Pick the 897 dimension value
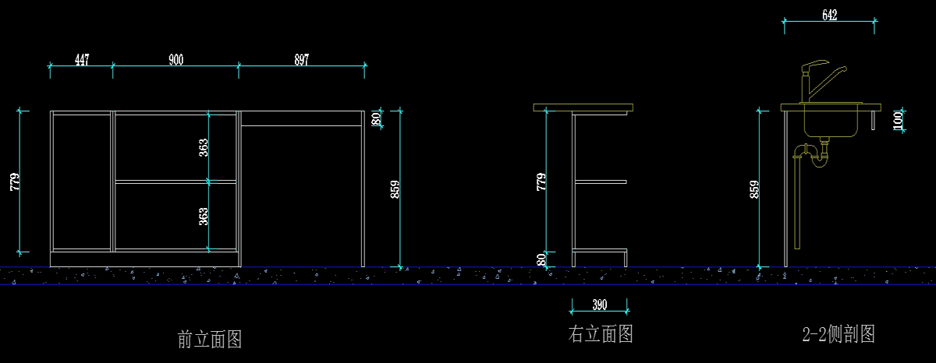This screenshot has width=936, height=363. click(x=300, y=60)
